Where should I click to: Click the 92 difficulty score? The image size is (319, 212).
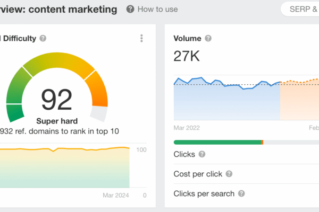coord(56,100)
